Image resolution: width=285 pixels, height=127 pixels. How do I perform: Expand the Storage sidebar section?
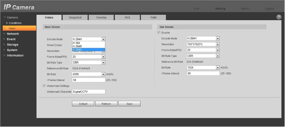tap(13, 45)
